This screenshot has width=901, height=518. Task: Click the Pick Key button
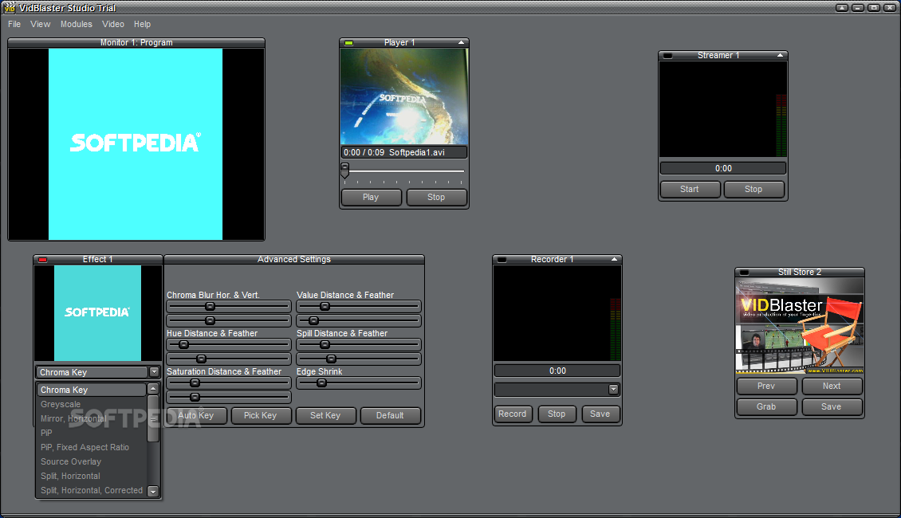tap(260, 415)
